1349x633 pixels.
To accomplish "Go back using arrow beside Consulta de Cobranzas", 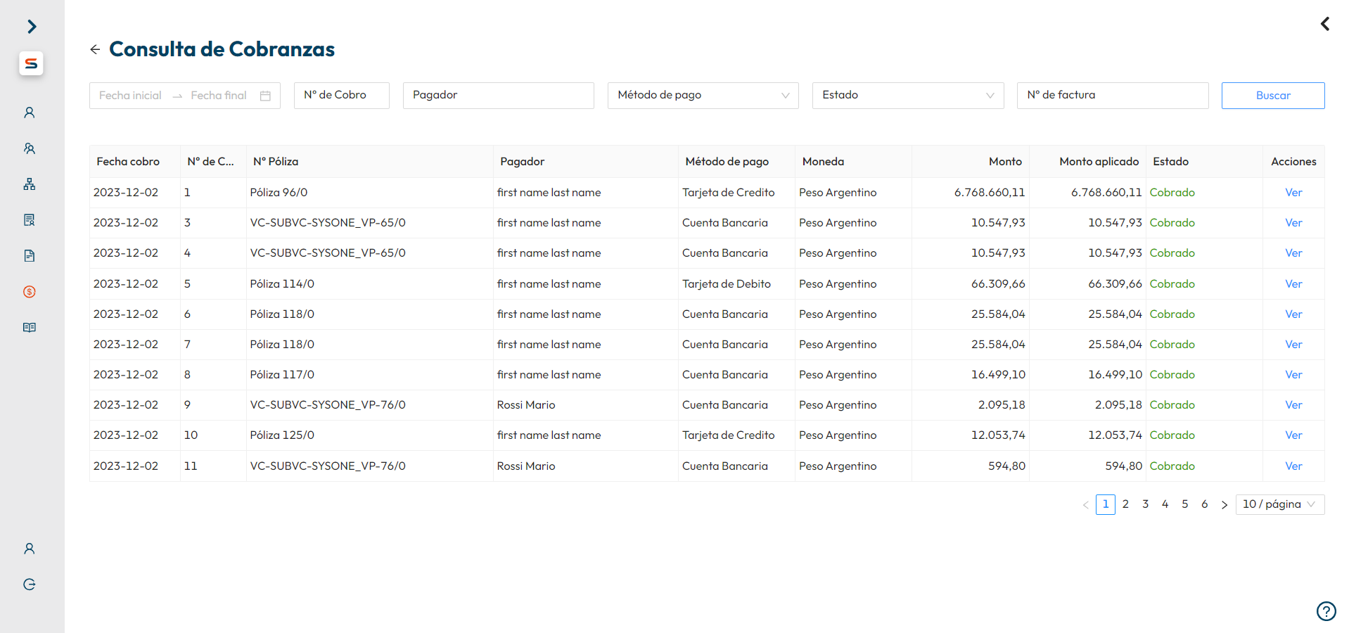I will point(95,49).
